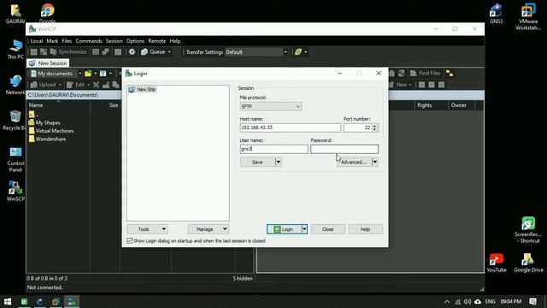
Task: Click Windows Start button
Action: click(8, 301)
